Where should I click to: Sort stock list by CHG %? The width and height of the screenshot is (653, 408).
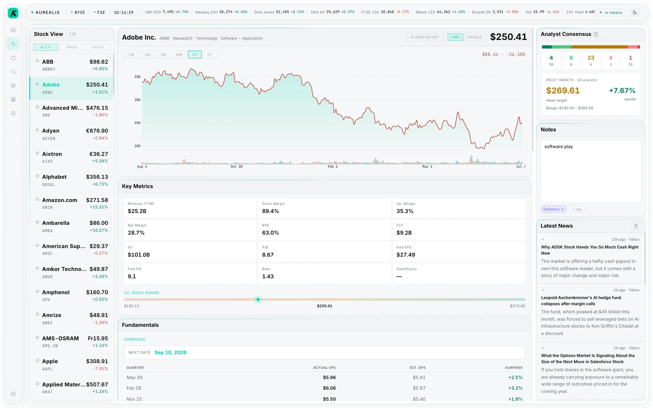pos(98,47)
